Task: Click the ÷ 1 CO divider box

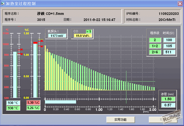Action: coord(89,31)
